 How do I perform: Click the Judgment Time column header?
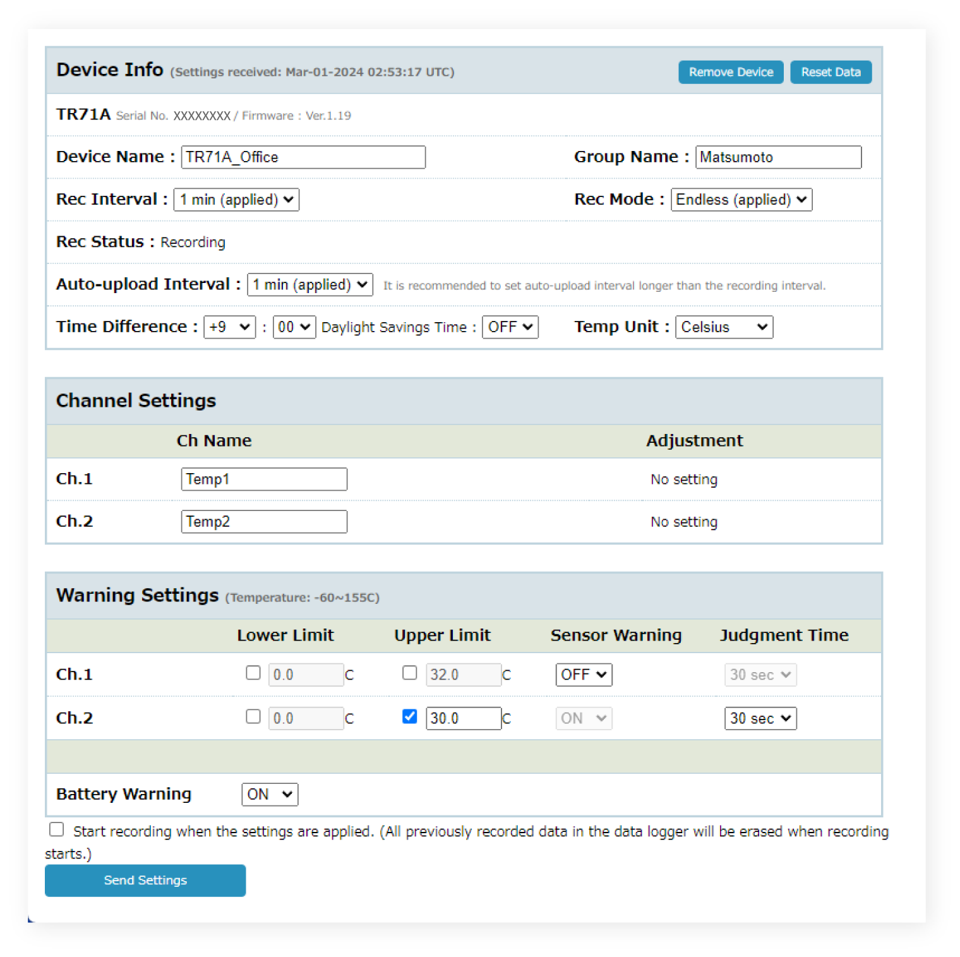(784, 635)
